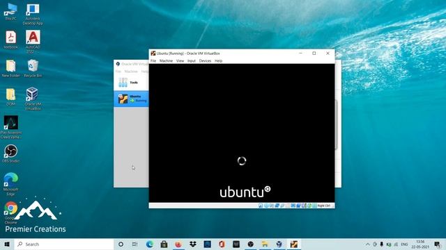Screen dimensions: 446x250
Task: Switch to VirtualBox Manager taskbar button
Action: [279, 244]
